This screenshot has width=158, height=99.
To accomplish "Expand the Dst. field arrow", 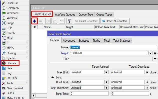I will click(155, 59).
